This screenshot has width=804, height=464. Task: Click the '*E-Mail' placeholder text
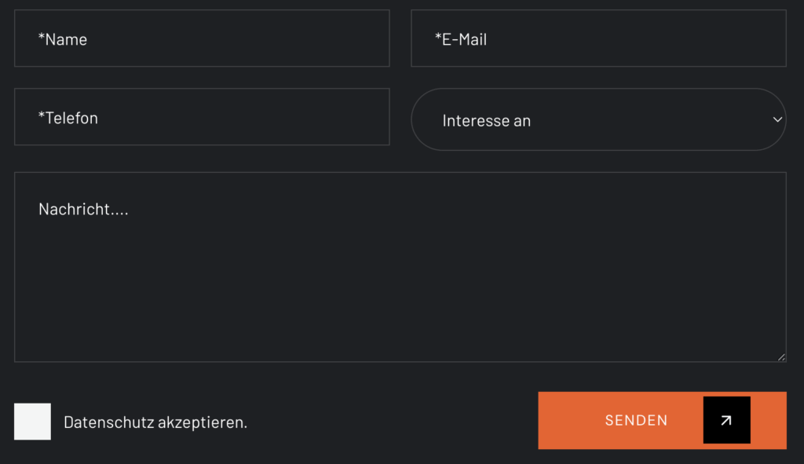[460, 39]
